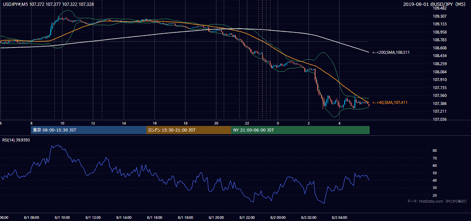471x221 pixels.
Task: Select price axis value 108.259
Action: pyautogui.click(x=439, y=64)
